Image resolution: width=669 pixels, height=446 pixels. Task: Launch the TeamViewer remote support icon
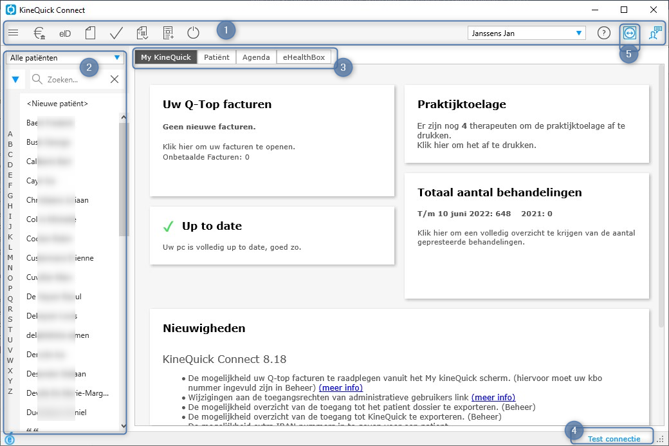click(630, 33)
